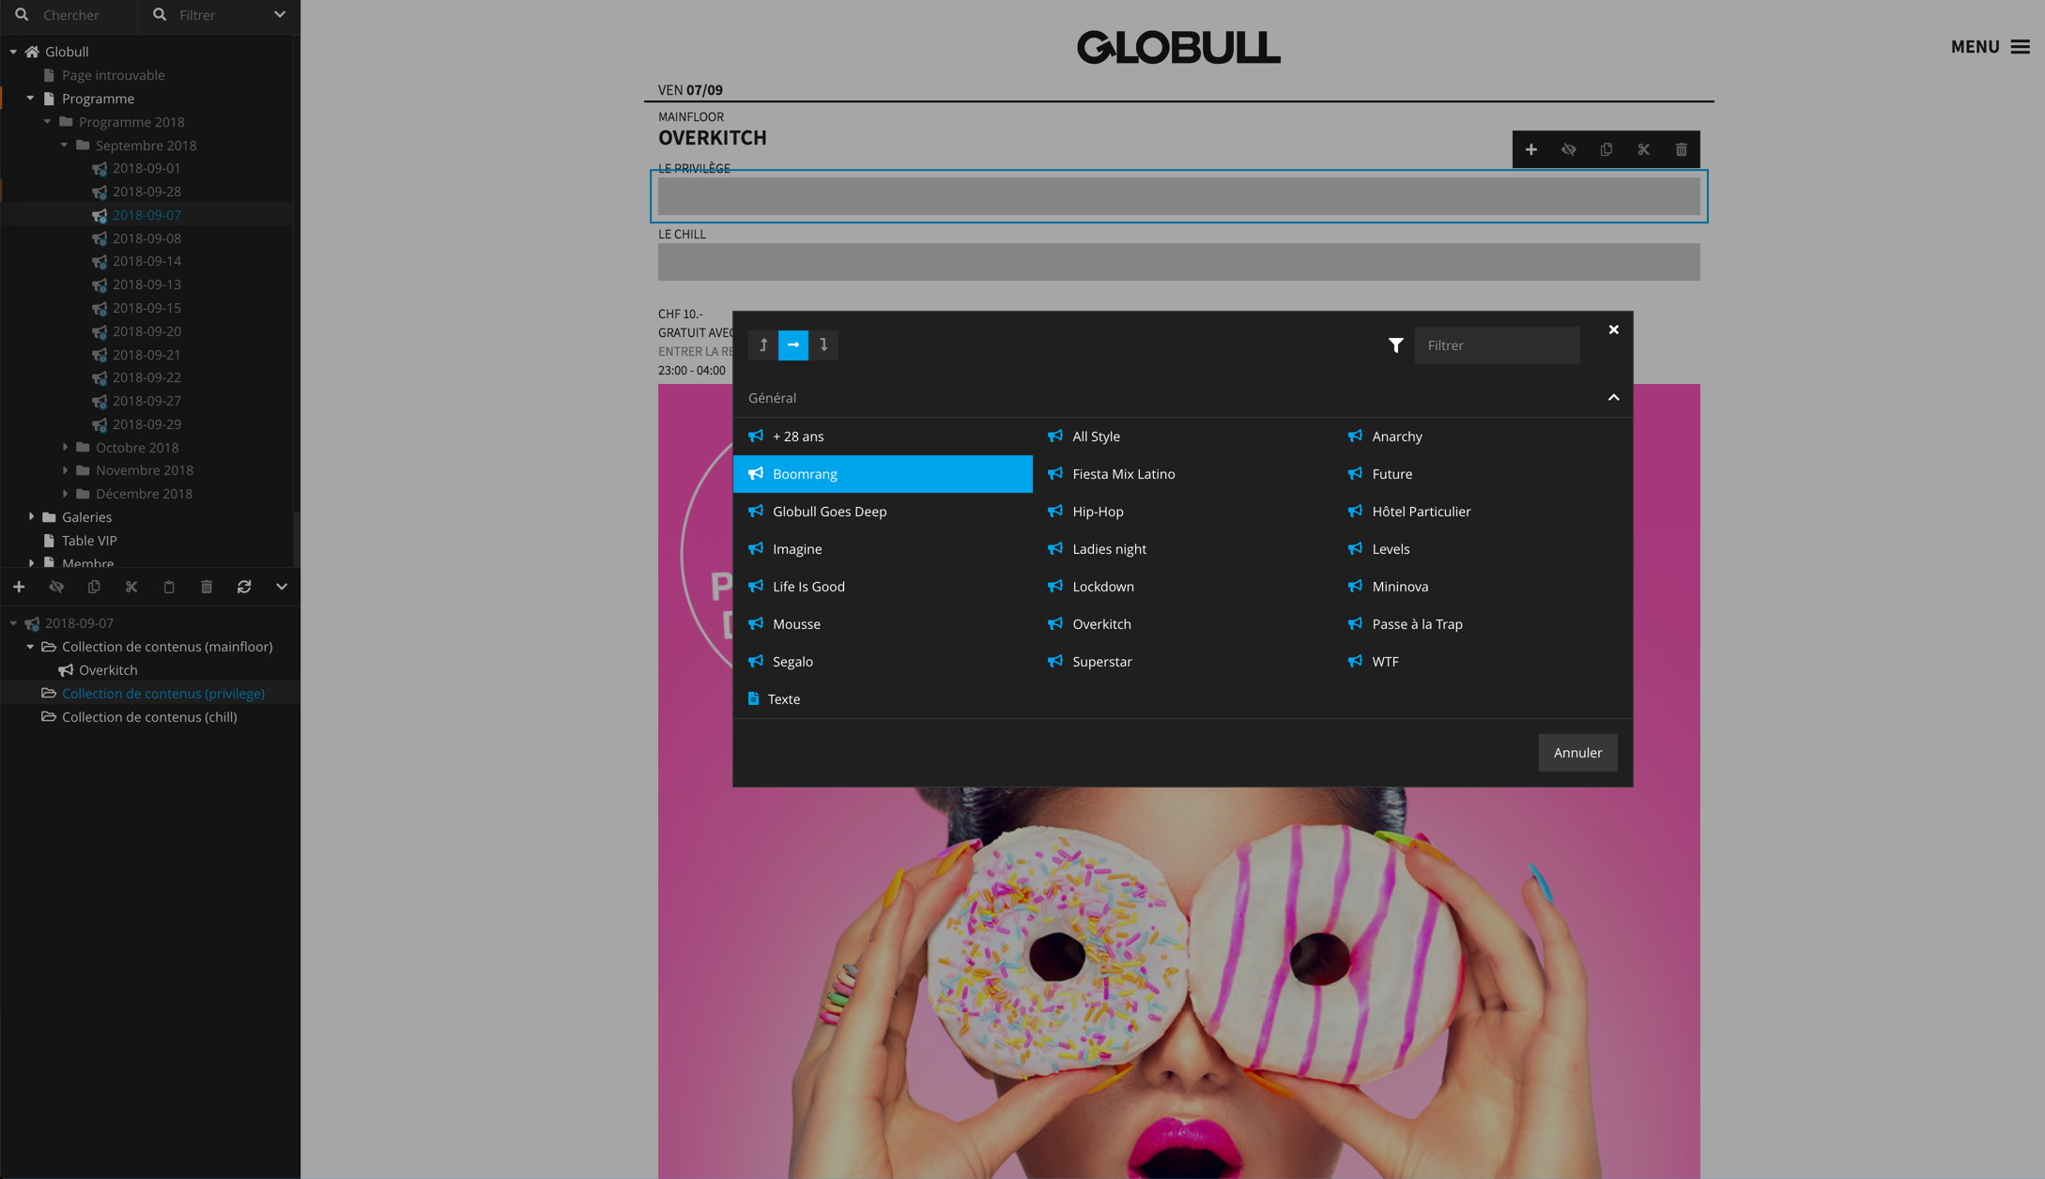
Task: Click the Le Chill empty content area
Action: (x=1178, y=262)
